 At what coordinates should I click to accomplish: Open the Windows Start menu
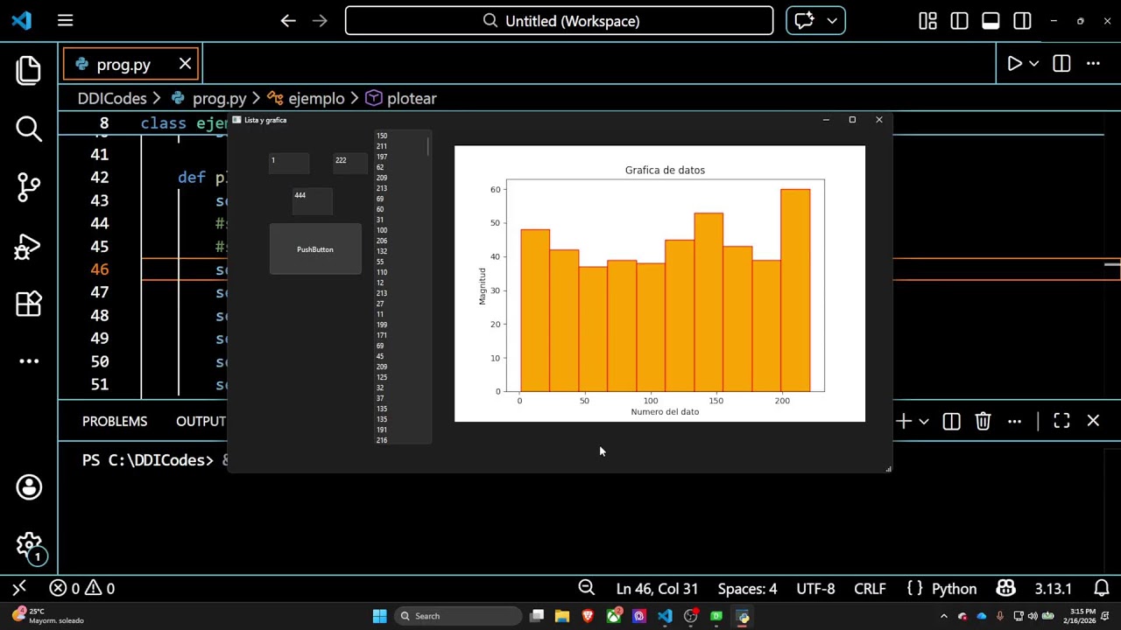[379, 616]
